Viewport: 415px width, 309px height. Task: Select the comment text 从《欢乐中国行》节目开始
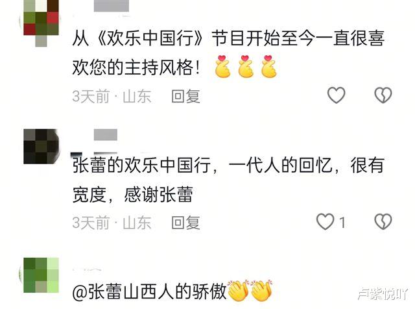pos(167,38)
